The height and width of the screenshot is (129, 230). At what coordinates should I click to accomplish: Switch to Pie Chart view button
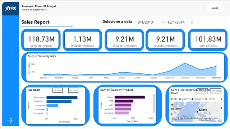pos(73,90)
